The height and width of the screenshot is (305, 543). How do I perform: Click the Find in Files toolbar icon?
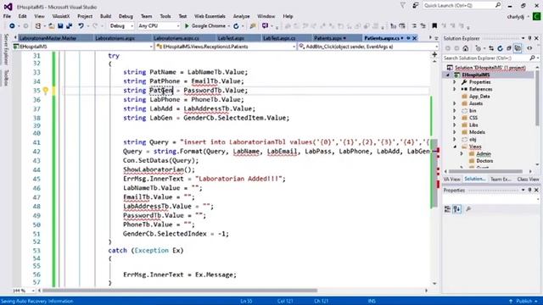pyautogui.click(x=253, y=26)
